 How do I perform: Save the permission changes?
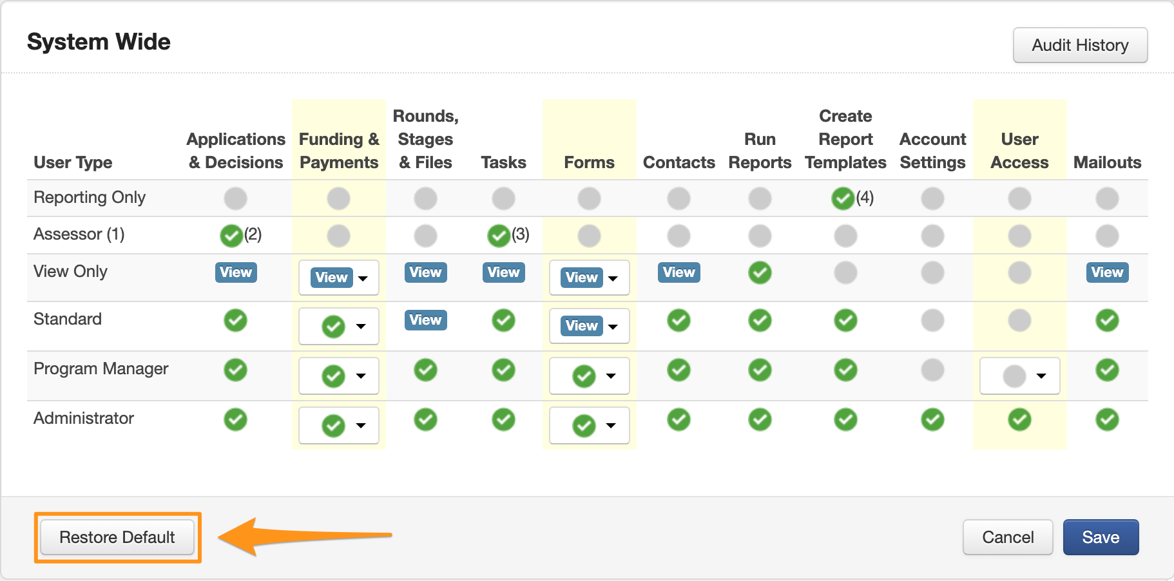1101,537
